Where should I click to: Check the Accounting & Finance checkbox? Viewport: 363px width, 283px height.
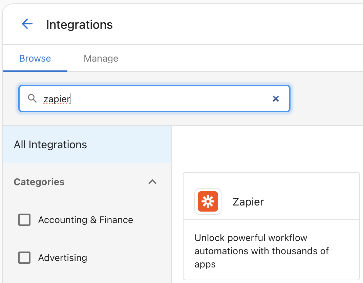(24, 220)
